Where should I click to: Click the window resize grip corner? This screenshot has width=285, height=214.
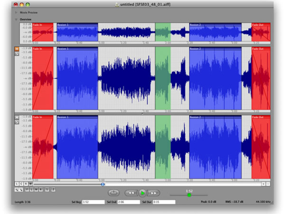tap(272, 203)
